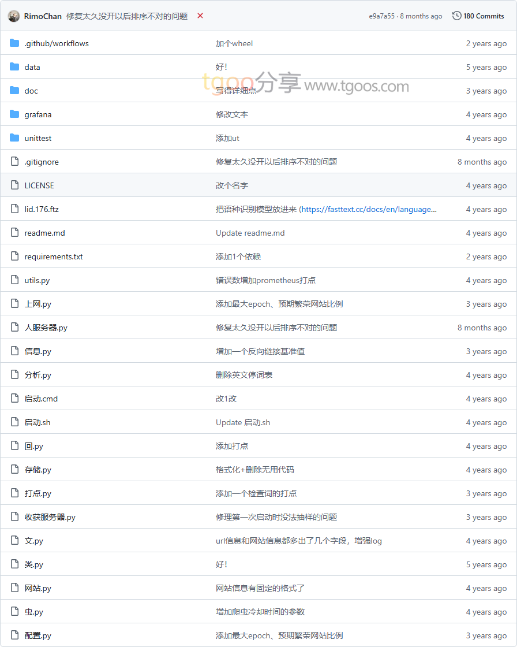Click the requirements.txt file icon

14,256
